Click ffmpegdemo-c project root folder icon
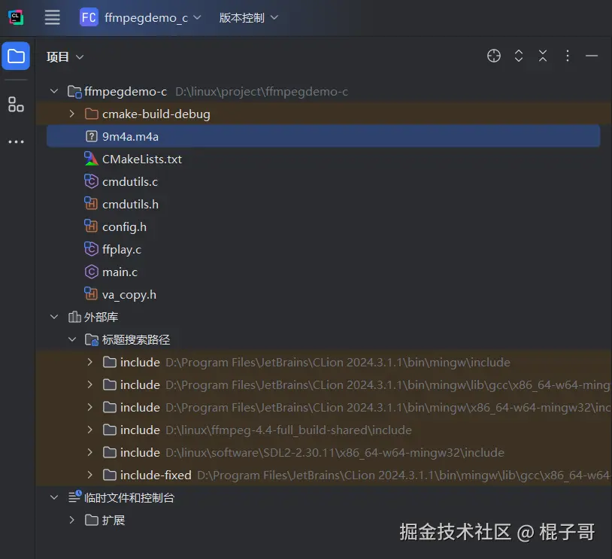612x559 pixels. pyautogui.click(x=74, y=91)
